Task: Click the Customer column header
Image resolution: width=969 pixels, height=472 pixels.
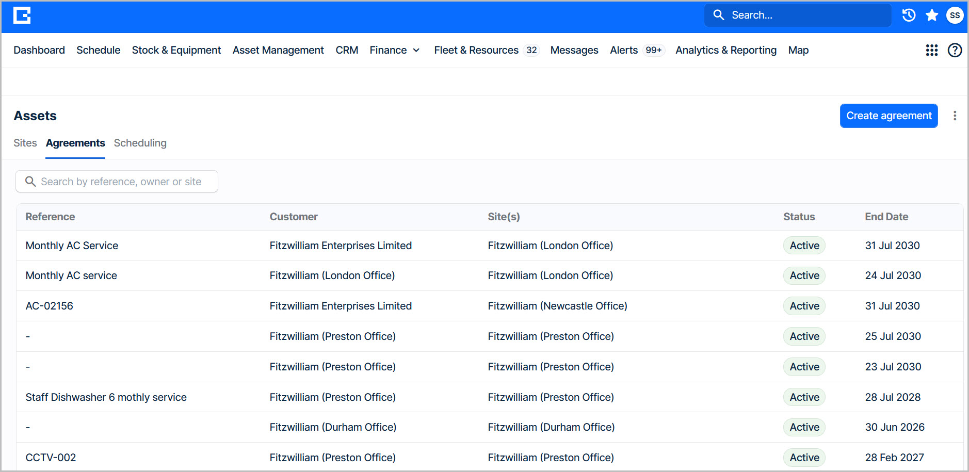Action: click(x=294, y=217)
